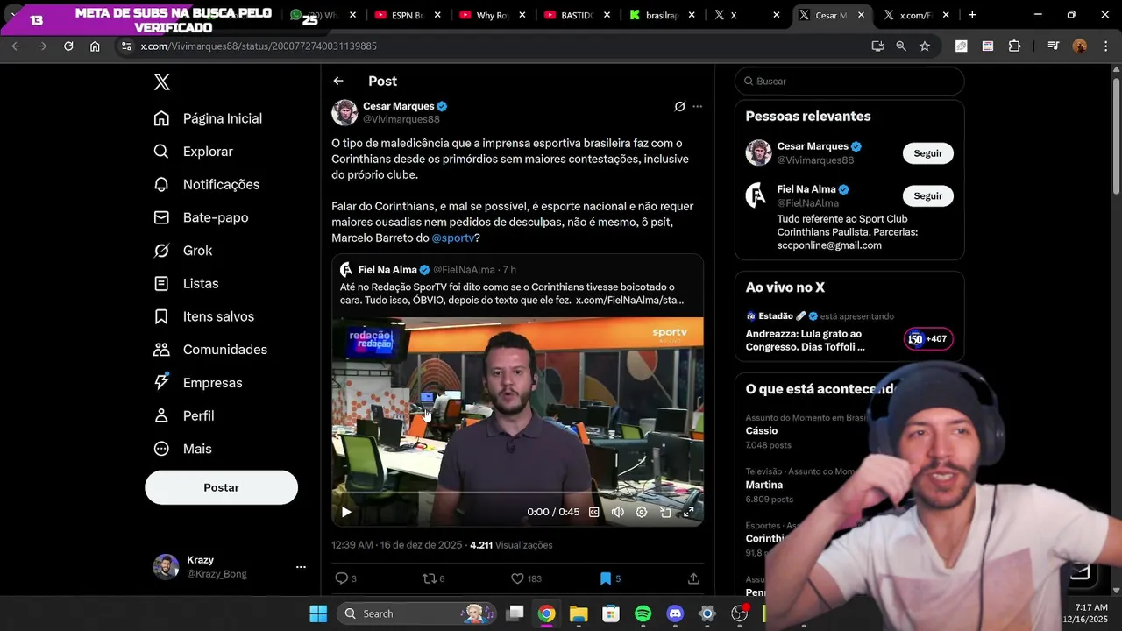1122x631 pixels.
Task: Click the taskbar Search box
Action: click(415, 613)
